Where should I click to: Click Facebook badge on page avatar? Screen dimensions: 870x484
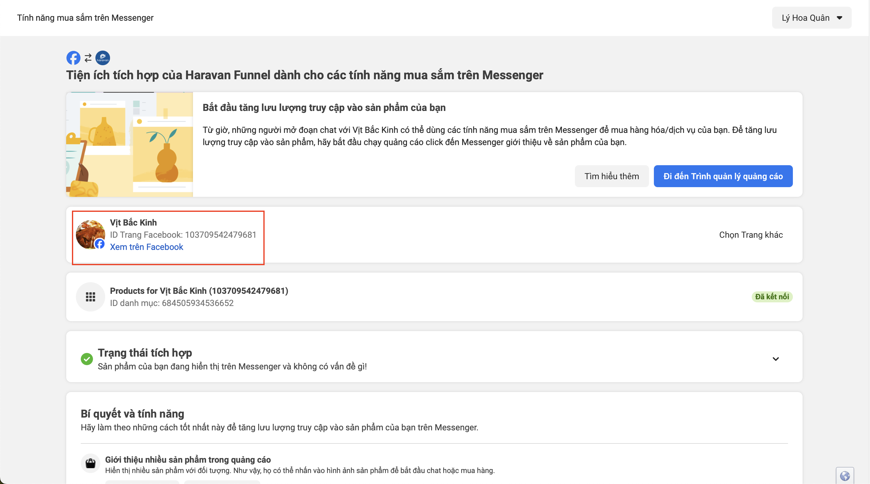click(x=100, y=244)
